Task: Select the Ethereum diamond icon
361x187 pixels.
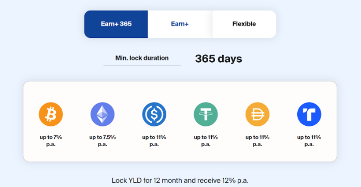Action: (103, 114)
